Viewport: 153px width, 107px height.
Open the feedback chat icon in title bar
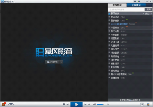(135, 1)
